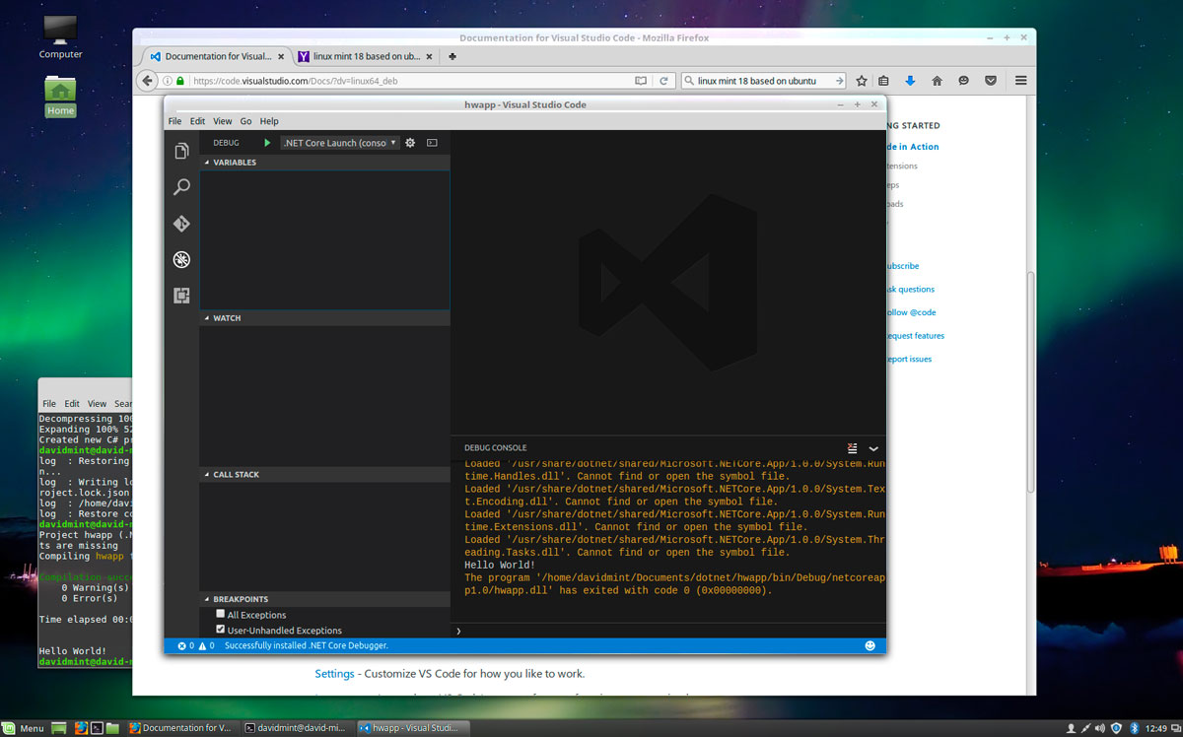Open the Explorer view in VS Code
1183x737 pixels.
(181, 151)
